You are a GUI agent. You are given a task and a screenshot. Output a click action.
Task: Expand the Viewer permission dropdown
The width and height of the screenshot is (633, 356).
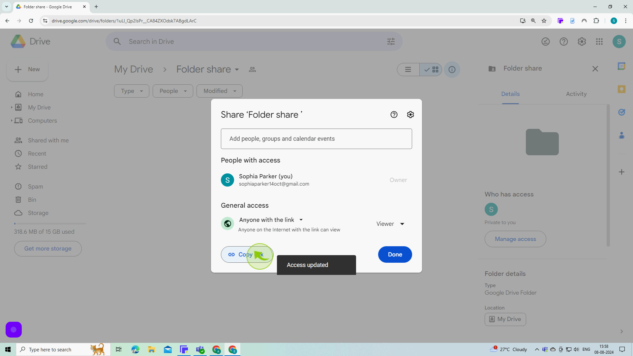pos(391,223)
